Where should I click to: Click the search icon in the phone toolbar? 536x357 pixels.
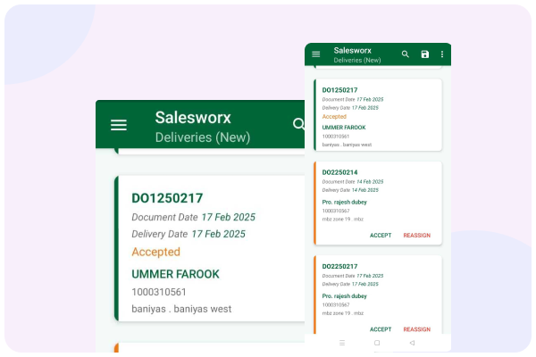tap(406, 54)
